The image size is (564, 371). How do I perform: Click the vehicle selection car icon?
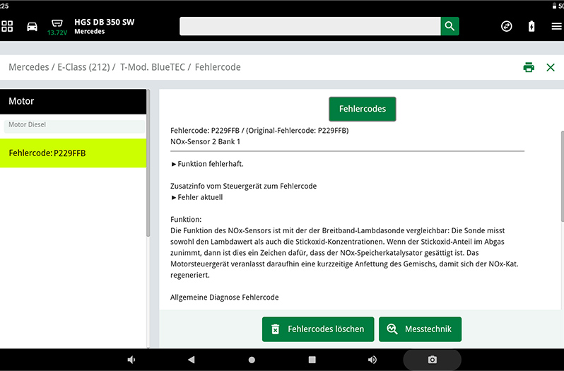(x=32, y=26)
